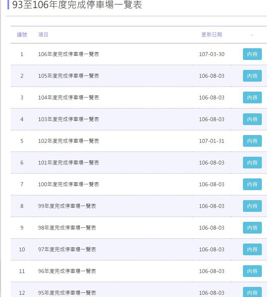
Task: Select 99年度完成停車場一覽表 item text
Action: tap(67, 206)
